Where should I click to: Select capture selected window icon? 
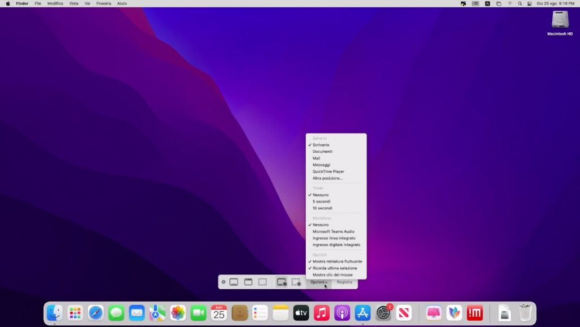tap(248, 282)
